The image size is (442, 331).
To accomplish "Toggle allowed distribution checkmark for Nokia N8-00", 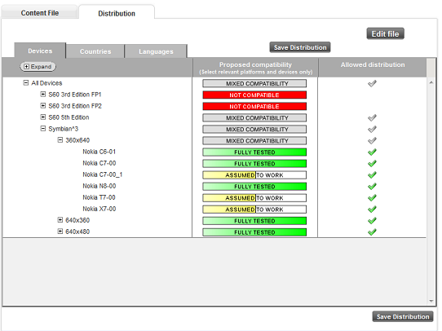I will pyautogui.click(x=372, y=186).
